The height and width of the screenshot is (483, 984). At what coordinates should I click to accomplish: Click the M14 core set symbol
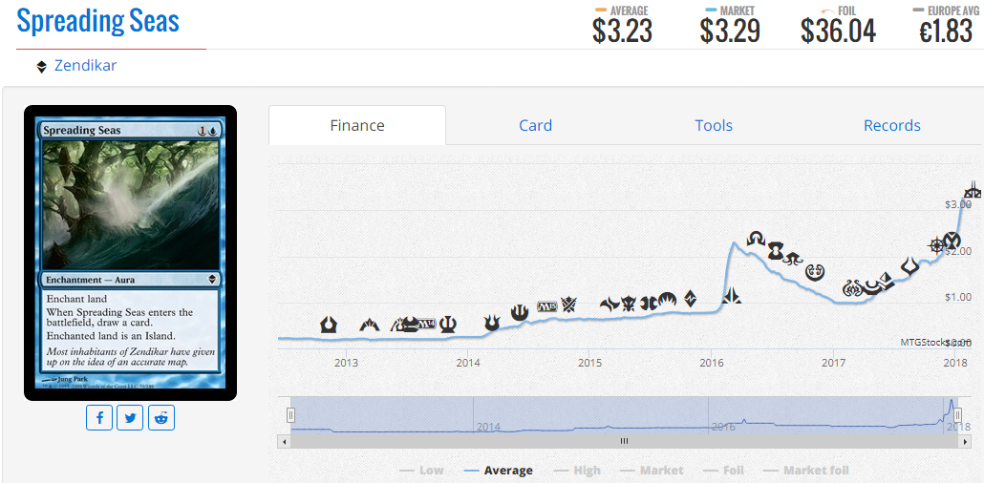coord(425,324)
